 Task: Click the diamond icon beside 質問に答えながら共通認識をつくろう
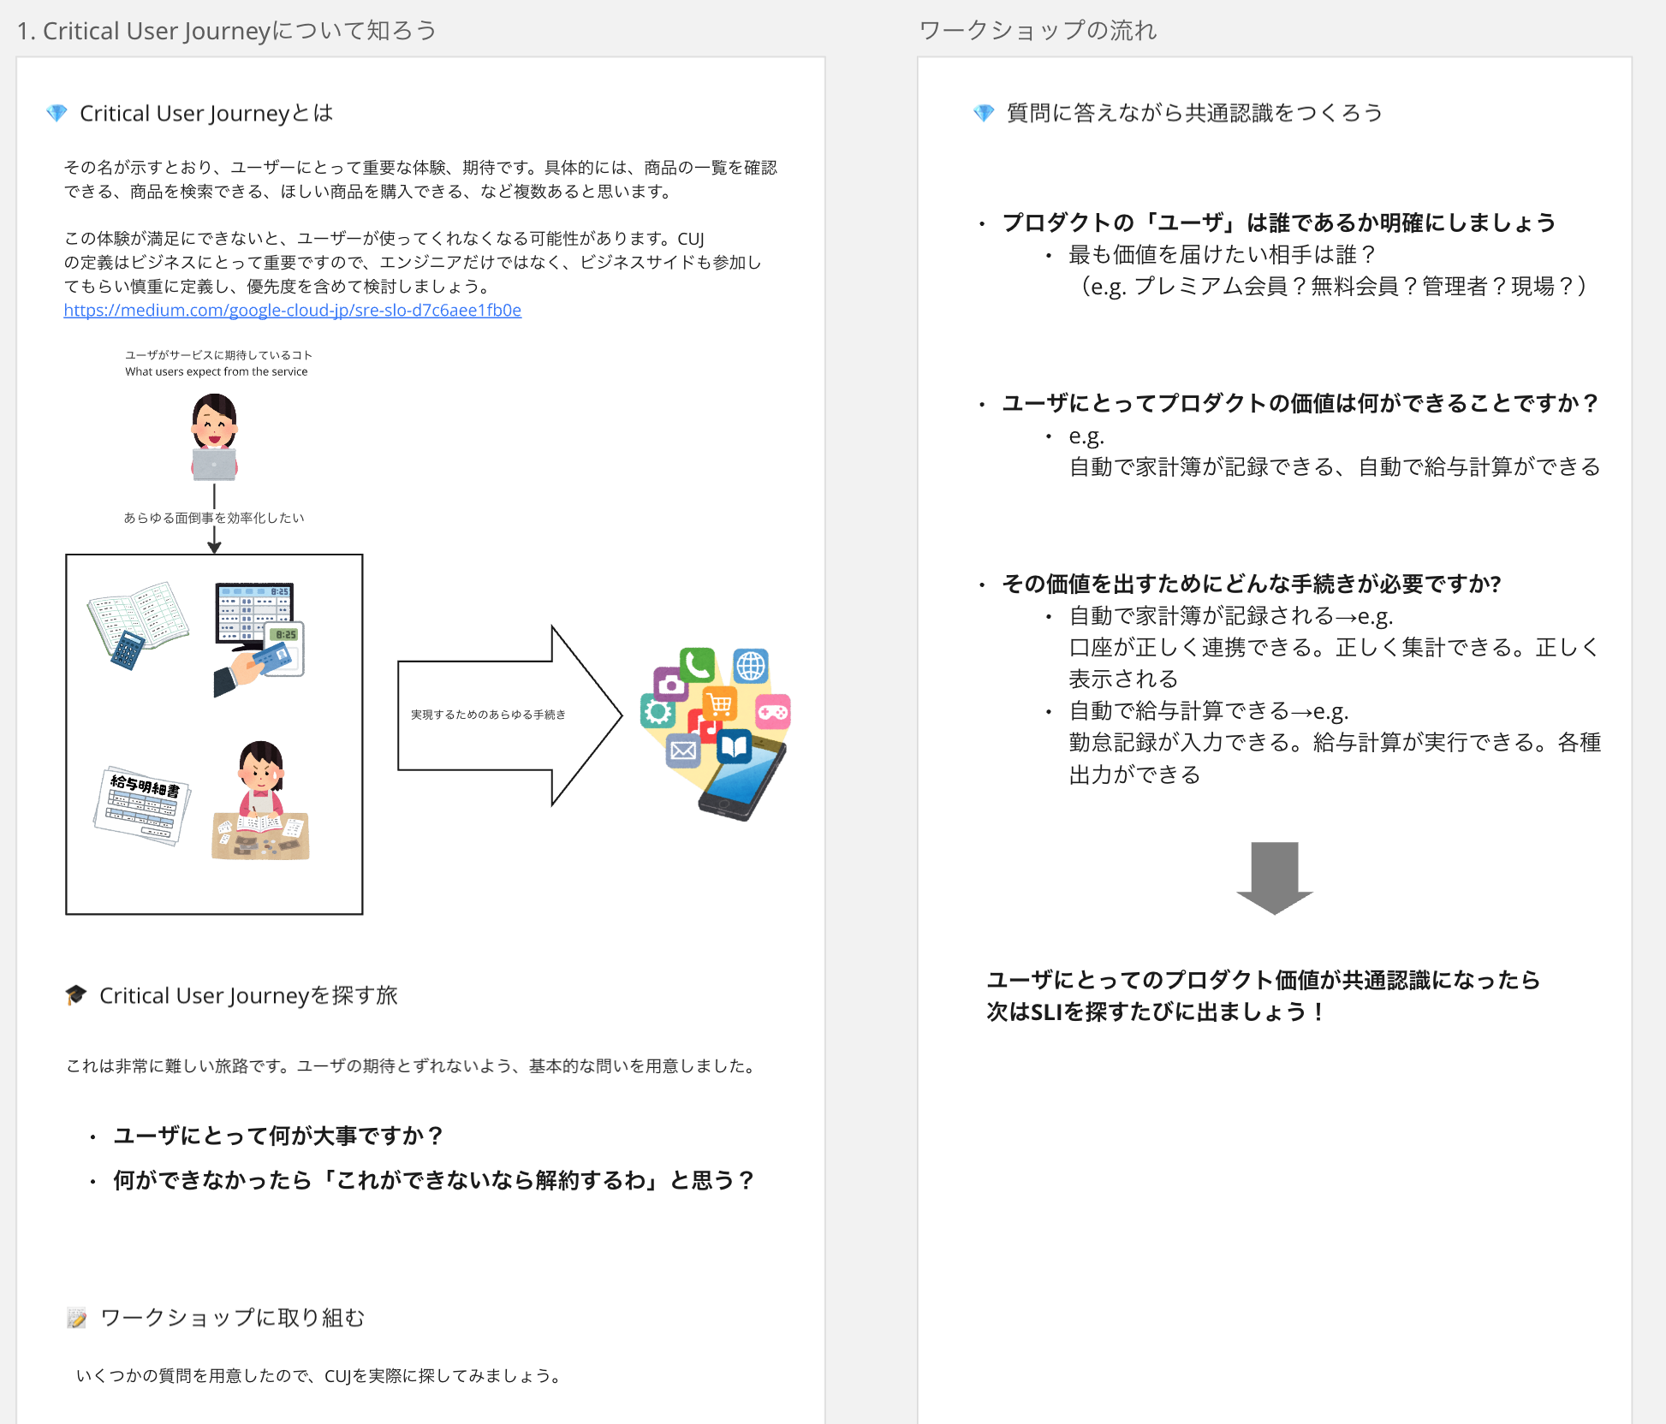pos(984,113)
